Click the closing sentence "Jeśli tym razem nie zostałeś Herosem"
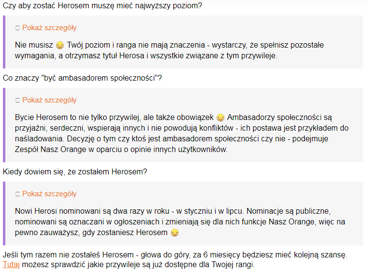 (174, 255)
